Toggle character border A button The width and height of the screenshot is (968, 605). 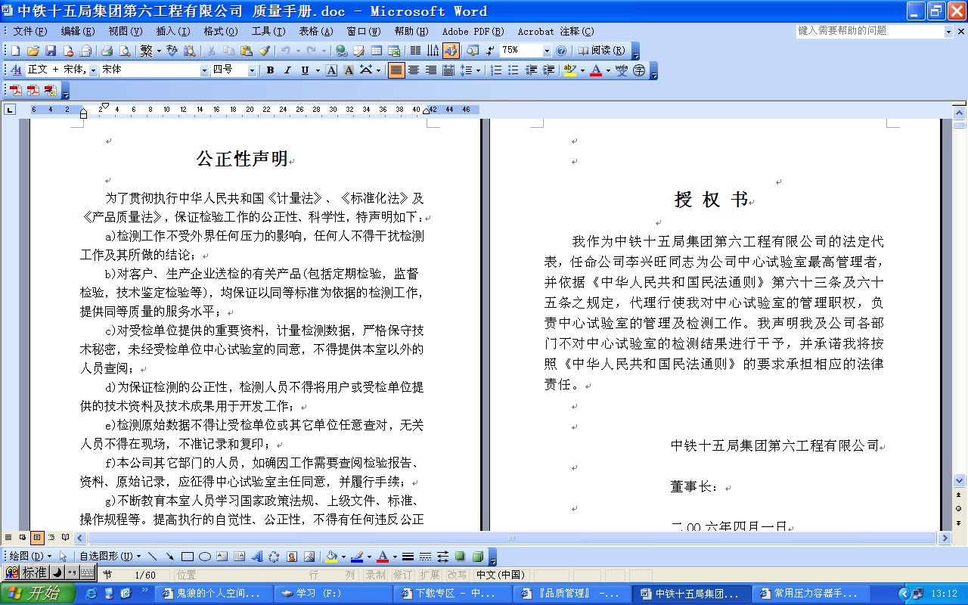tap(331, 70)
